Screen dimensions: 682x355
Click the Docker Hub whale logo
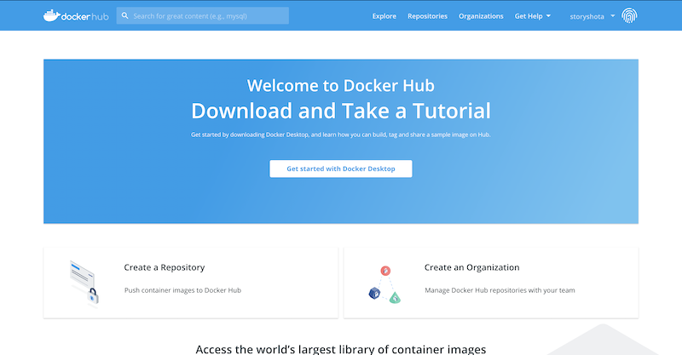(x=76, y=16)
